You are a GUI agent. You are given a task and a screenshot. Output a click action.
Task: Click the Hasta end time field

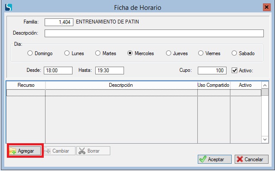tap(109, 71)
